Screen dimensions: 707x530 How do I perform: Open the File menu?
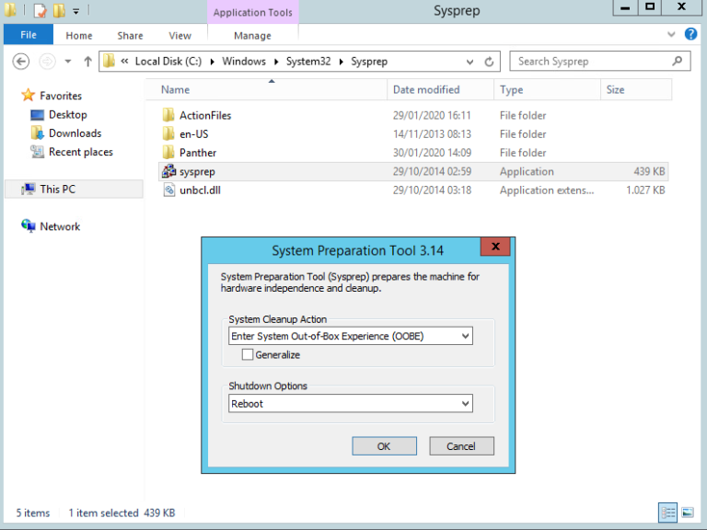29,35
